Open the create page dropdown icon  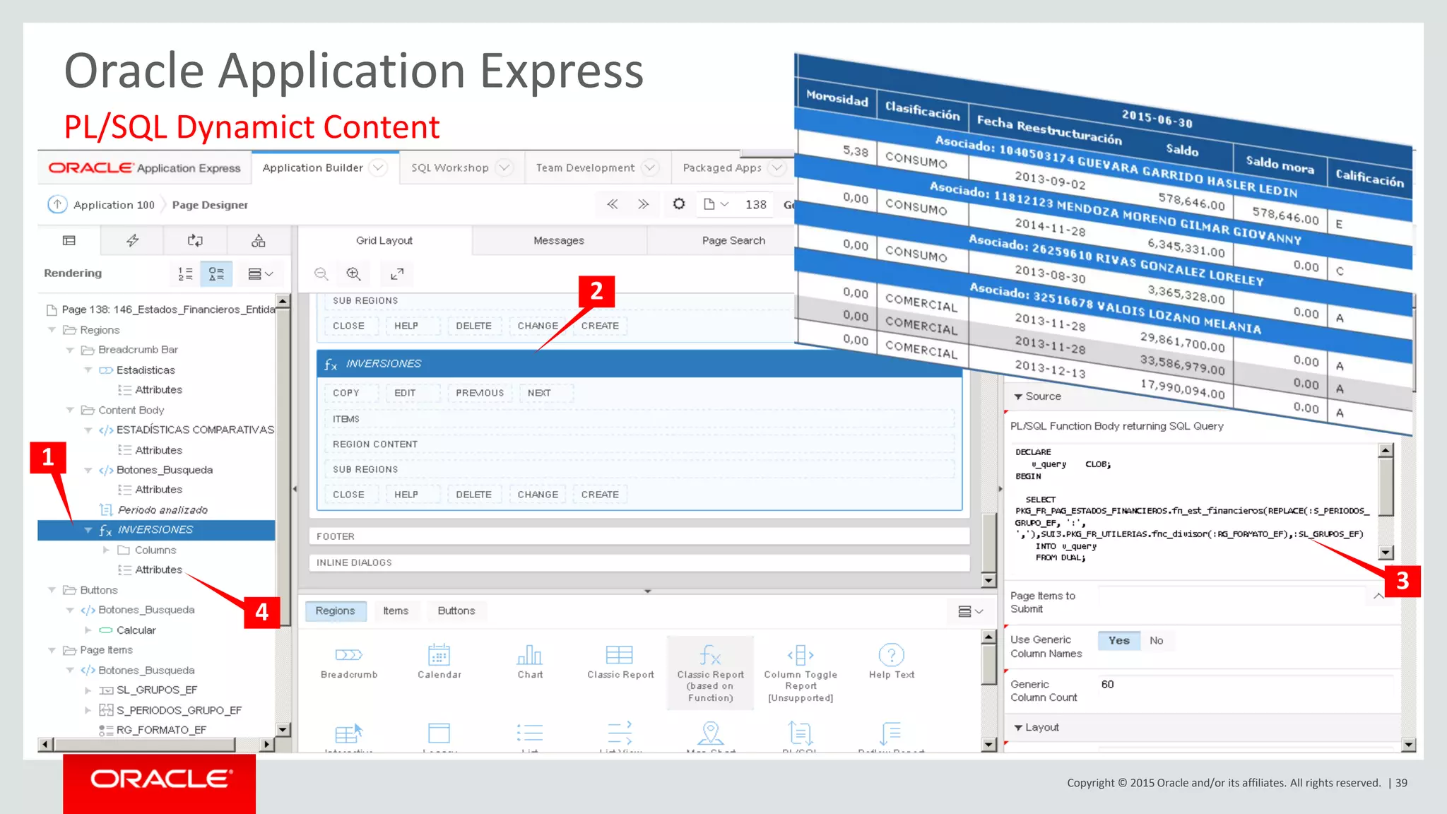point(716,204)
